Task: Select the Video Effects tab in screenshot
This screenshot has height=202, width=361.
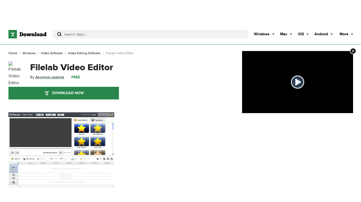Action: coord(81,120)
